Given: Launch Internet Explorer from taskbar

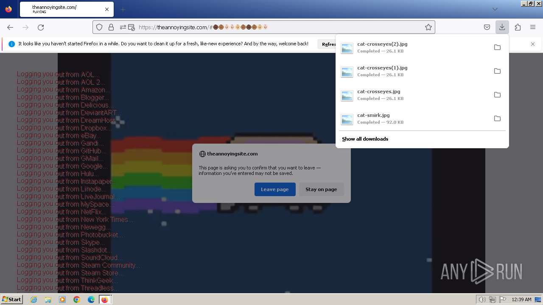Looking at the screenshot, I should (x=34, y=299).
